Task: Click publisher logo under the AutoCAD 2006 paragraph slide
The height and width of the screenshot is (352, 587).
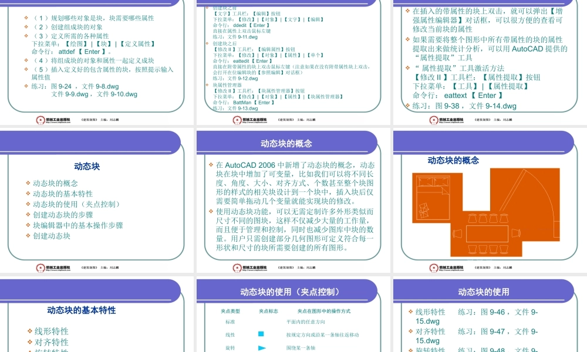Action: (249, 268)
